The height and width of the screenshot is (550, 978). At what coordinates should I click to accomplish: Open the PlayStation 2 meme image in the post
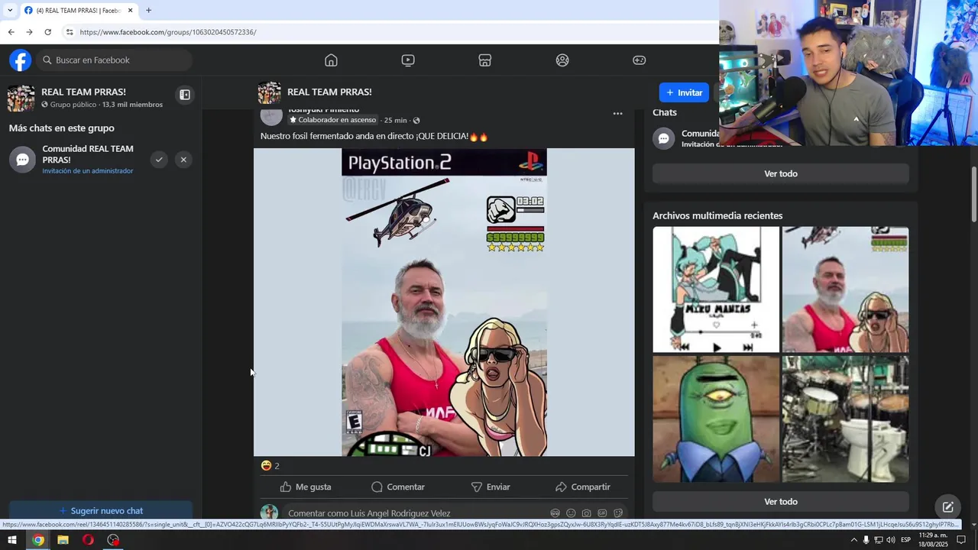444,302
